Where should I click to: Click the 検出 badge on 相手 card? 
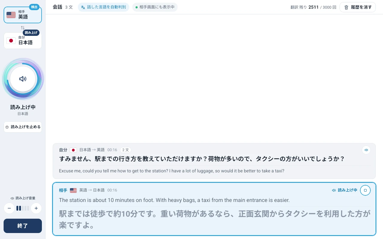34,7
